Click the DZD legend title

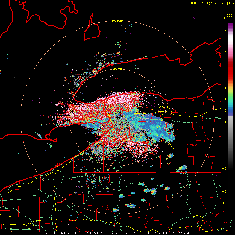tap(230, 16)
